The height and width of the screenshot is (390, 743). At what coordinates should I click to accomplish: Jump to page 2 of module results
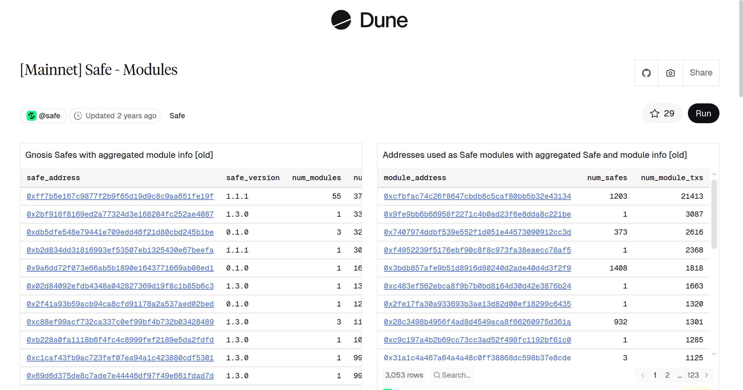pos(667,375)
